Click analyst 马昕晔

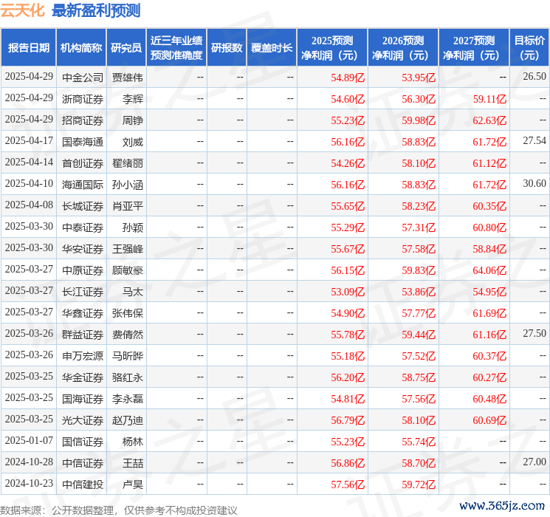pyautogui.click(x=127, y=356)
